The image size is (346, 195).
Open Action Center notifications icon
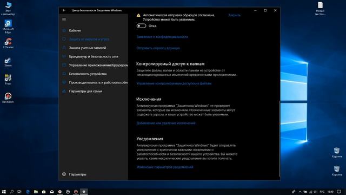(x=339, y=192)
